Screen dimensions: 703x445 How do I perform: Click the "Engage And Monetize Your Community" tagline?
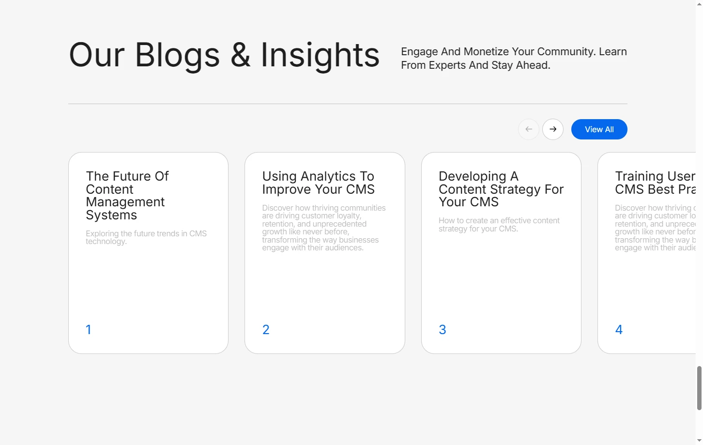[513, 58]
